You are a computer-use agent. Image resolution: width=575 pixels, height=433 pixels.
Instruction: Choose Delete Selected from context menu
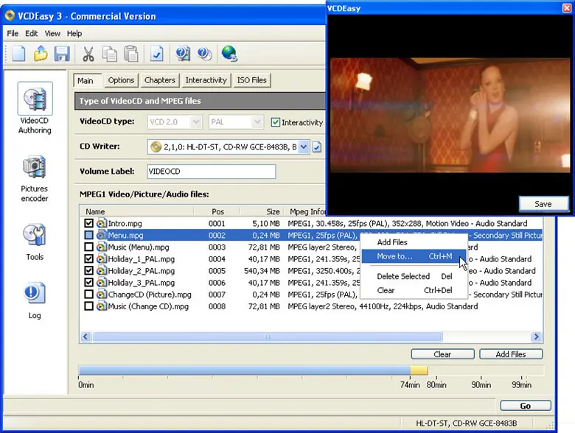(x=403, y=276)
